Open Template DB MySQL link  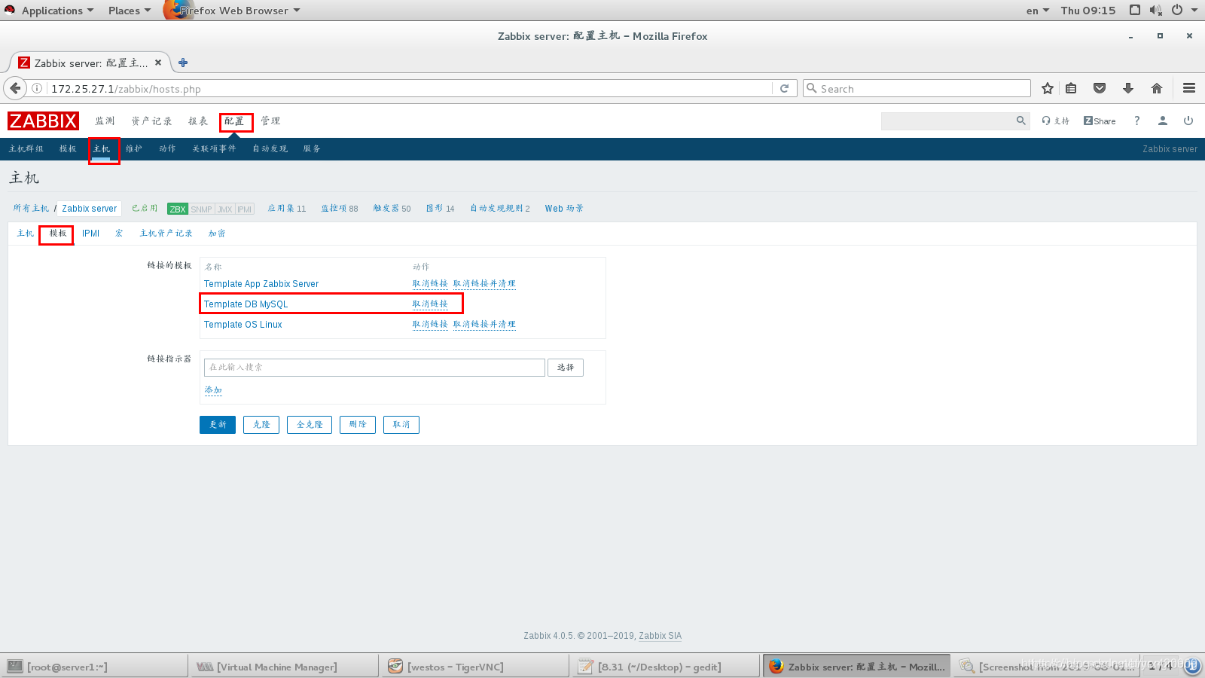coord(246,304)
